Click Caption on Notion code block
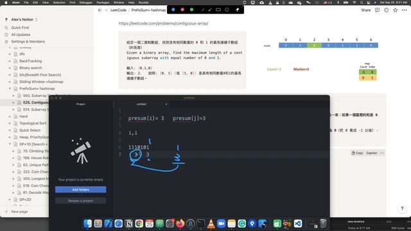This screenshot has height=231, width=411. tap(371, 153)
